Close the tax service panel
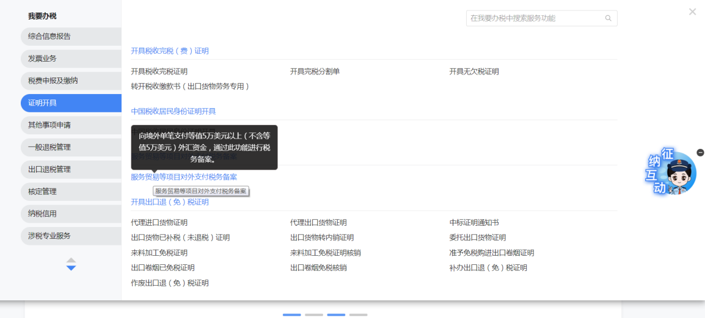 click(x=692, y=12)
